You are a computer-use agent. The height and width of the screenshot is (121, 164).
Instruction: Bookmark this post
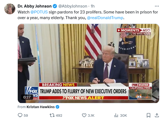tap(149, 115)
